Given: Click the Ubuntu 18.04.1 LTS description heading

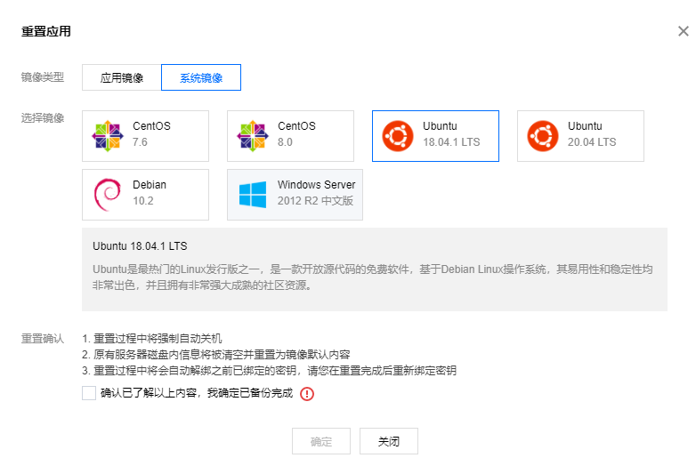Looking at the screenshot, I should click(140, 245).
